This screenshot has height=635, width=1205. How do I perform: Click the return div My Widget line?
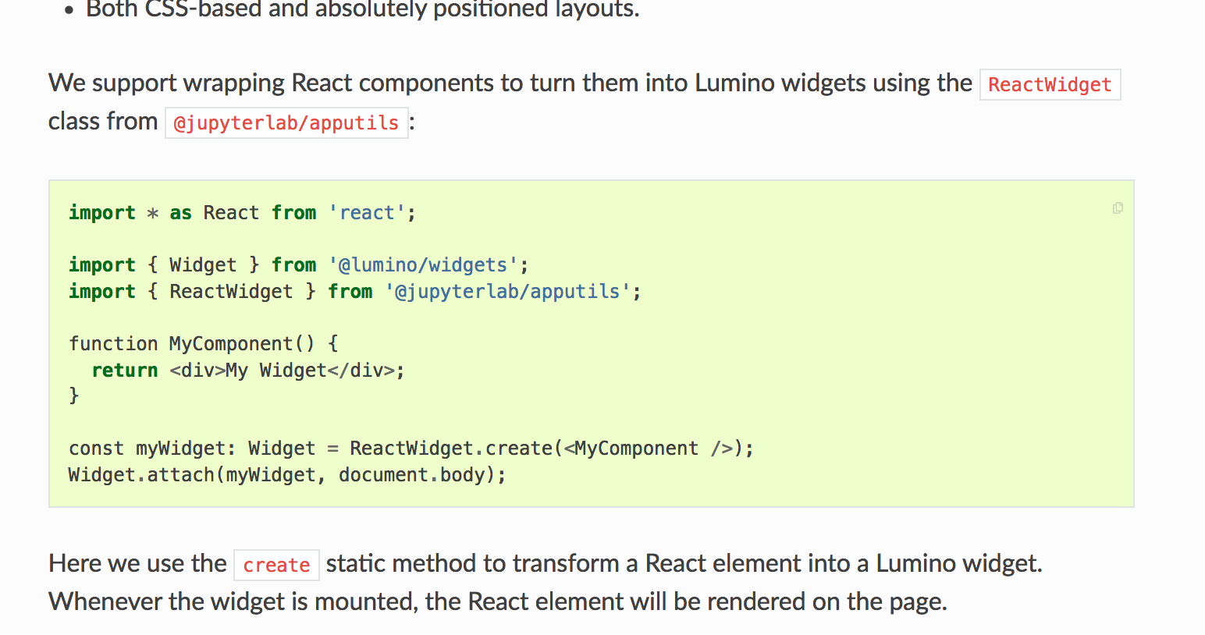click(247, 370)
